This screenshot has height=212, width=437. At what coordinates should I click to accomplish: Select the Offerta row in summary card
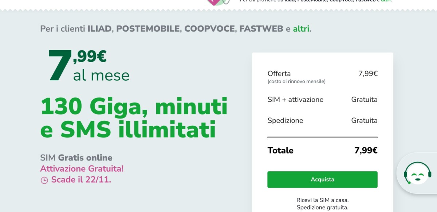[x=322, y=77]
